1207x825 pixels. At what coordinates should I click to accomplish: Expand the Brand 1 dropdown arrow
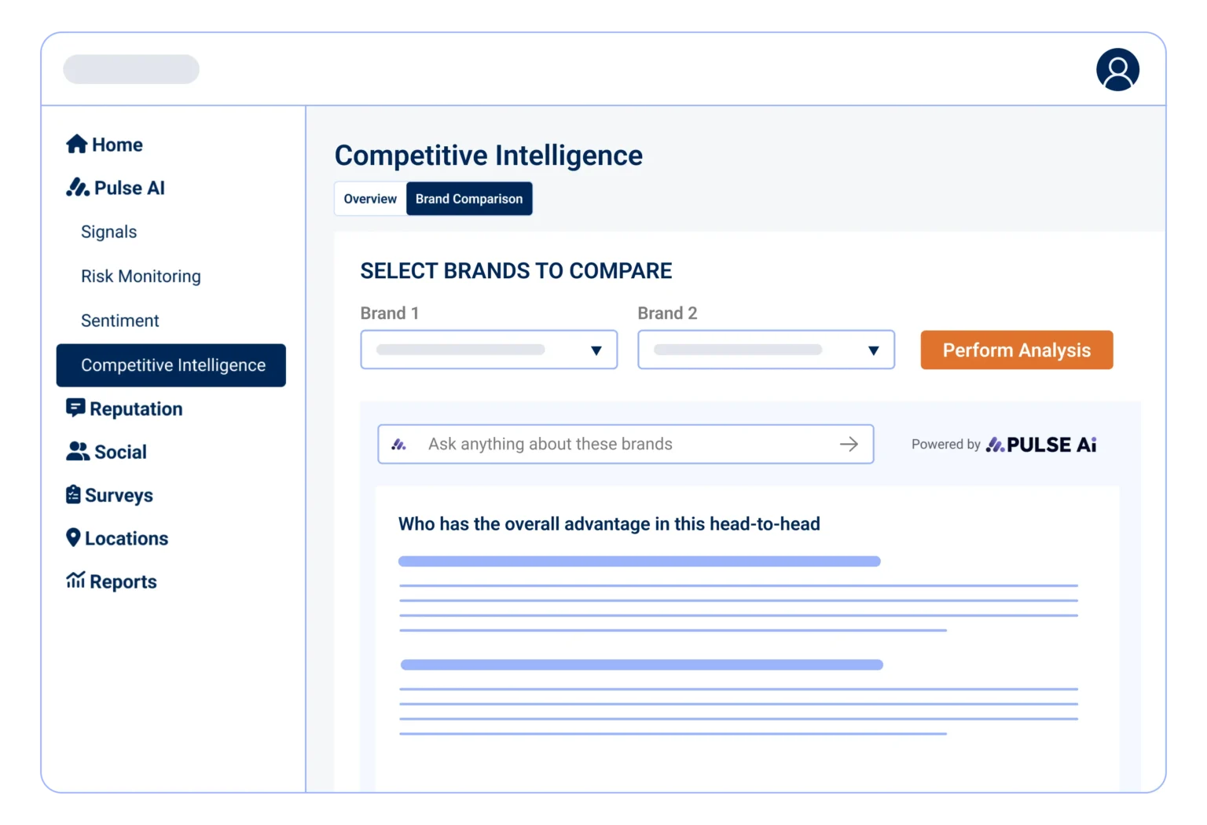coord(596,350)
